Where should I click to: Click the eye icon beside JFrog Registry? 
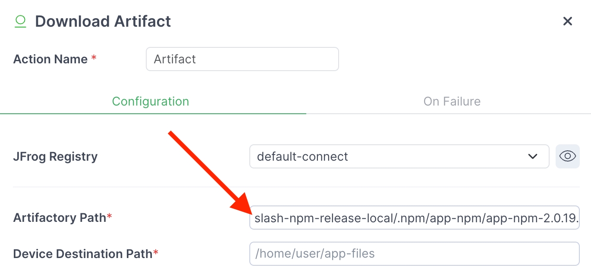click(567, 156)
